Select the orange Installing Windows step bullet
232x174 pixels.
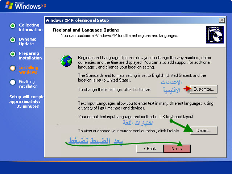(13, 68)
